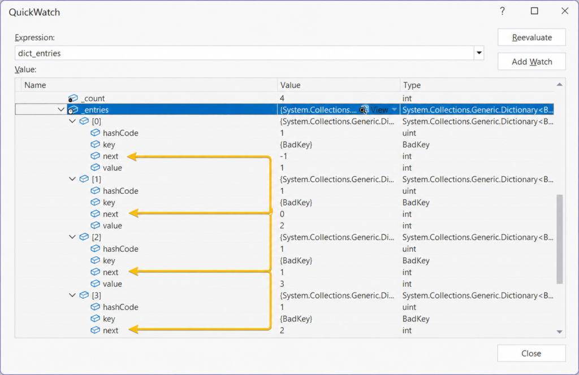Viewport: 579px width, 375px height.
Task: Open the View visualizer magnifier icon
Action: point(364,110)
